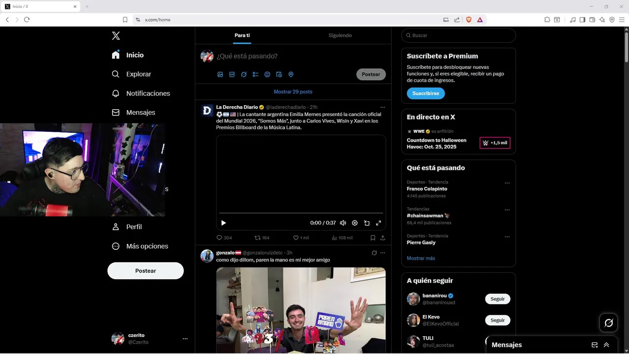Enter video fullscreen
Viewport: 629px width, 354px height.
tap(378, 223)
